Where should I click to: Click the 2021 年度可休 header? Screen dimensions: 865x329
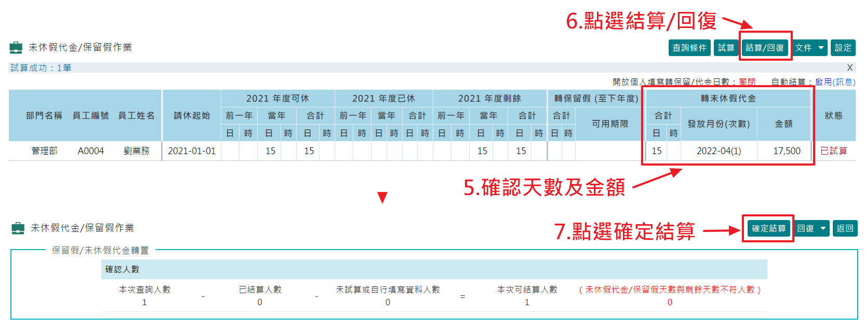click(x=277, y=99)
